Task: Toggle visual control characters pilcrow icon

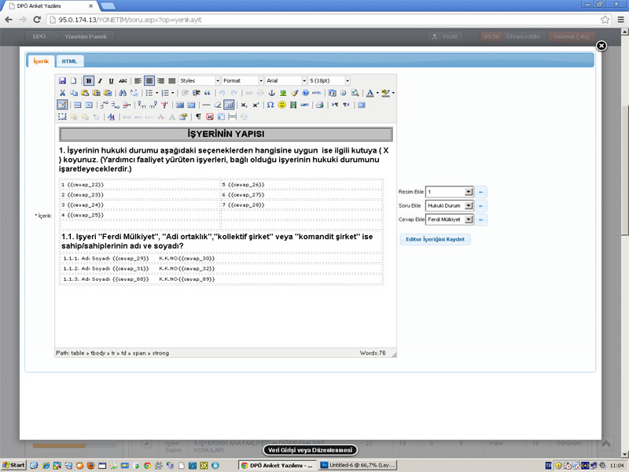Action: (198, 116)
